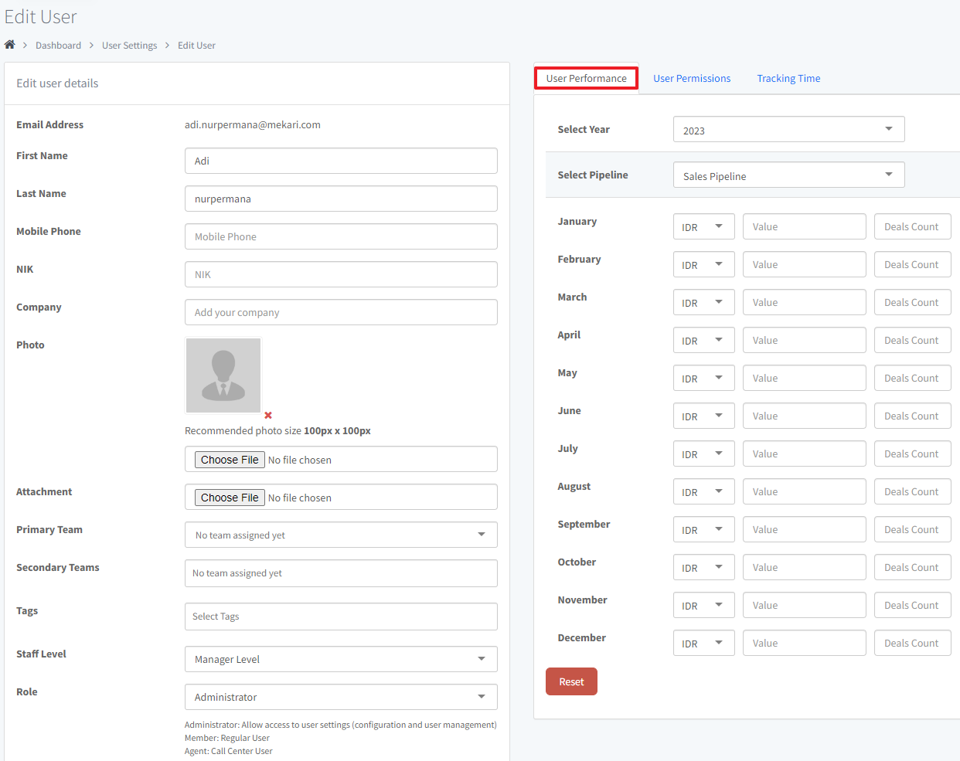Expand the Staff Level dropdown
Image resolution: width=960 pixels, height=761 pixels.
pos(341,658)
